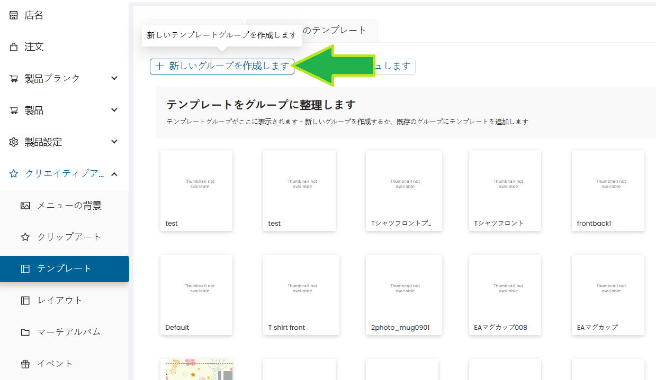
Task: Select the frontback1 template card
Action: tap(608, 190)
